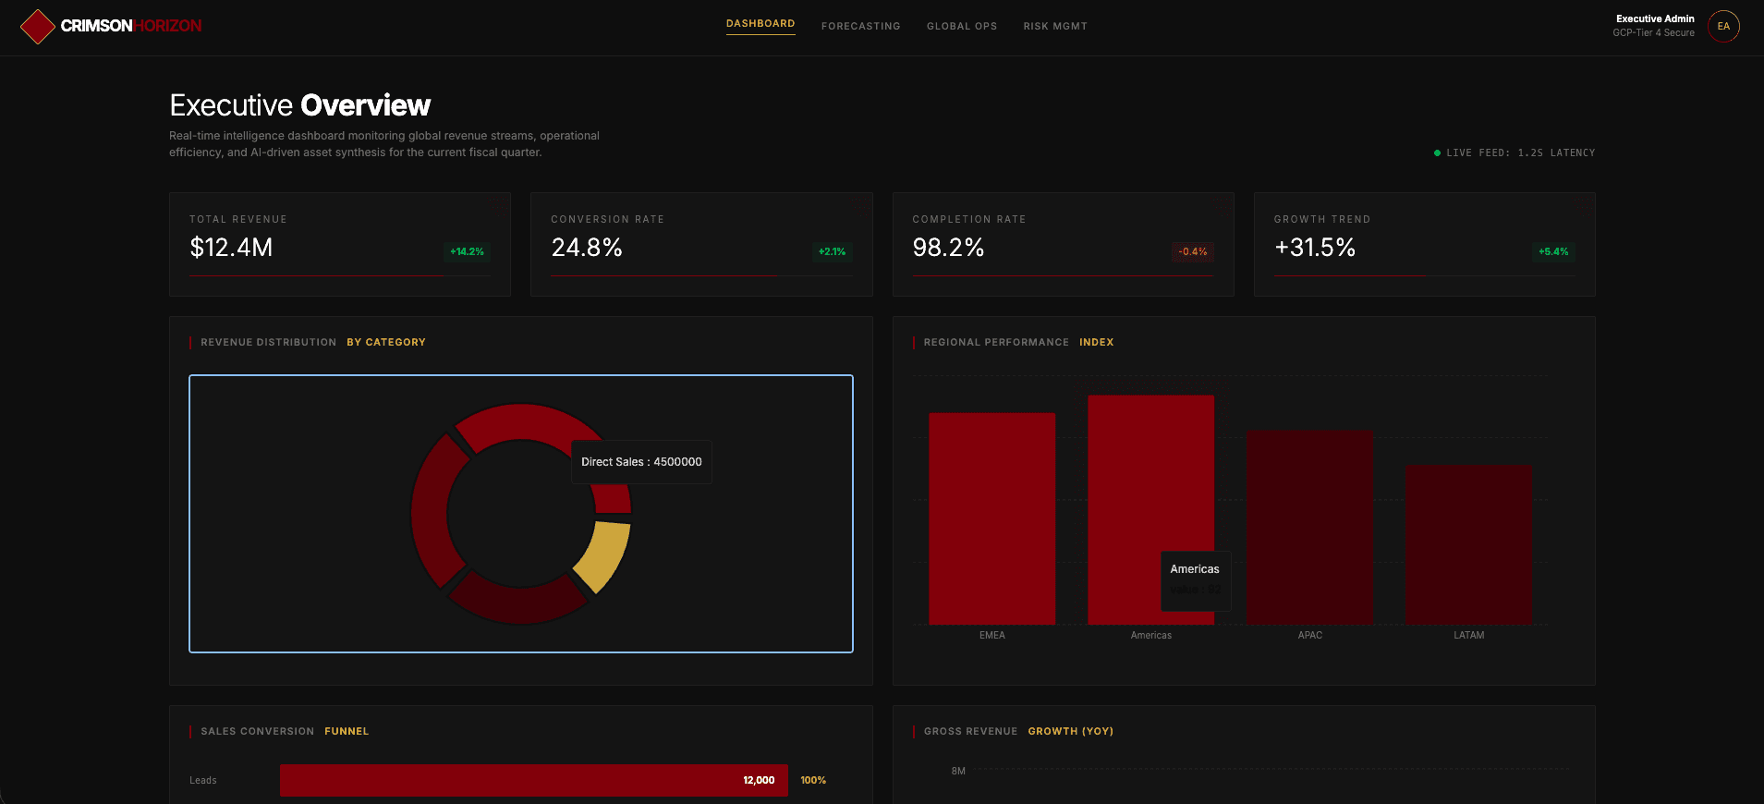Click the +14.2% revenue change badge
Screen dimensions: 1764x804
pos(467,251)
